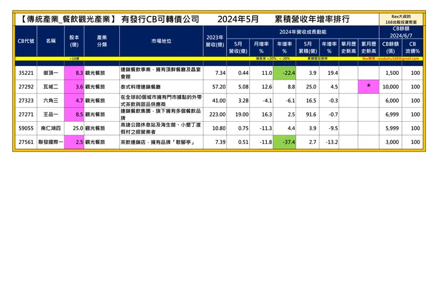This screenshot has width=433, height=306.
Task: Click 2023 revenue value 10.80
Action: (x=219, y=128)
